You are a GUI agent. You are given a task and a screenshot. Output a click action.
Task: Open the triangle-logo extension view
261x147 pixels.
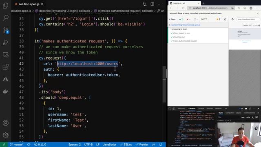(5, 79)
